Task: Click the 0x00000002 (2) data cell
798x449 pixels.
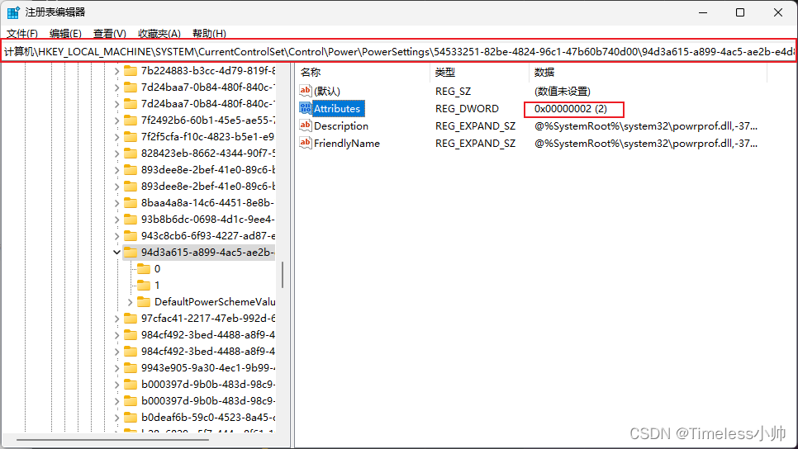Action: pyautogui.click(x=571, y=108)
